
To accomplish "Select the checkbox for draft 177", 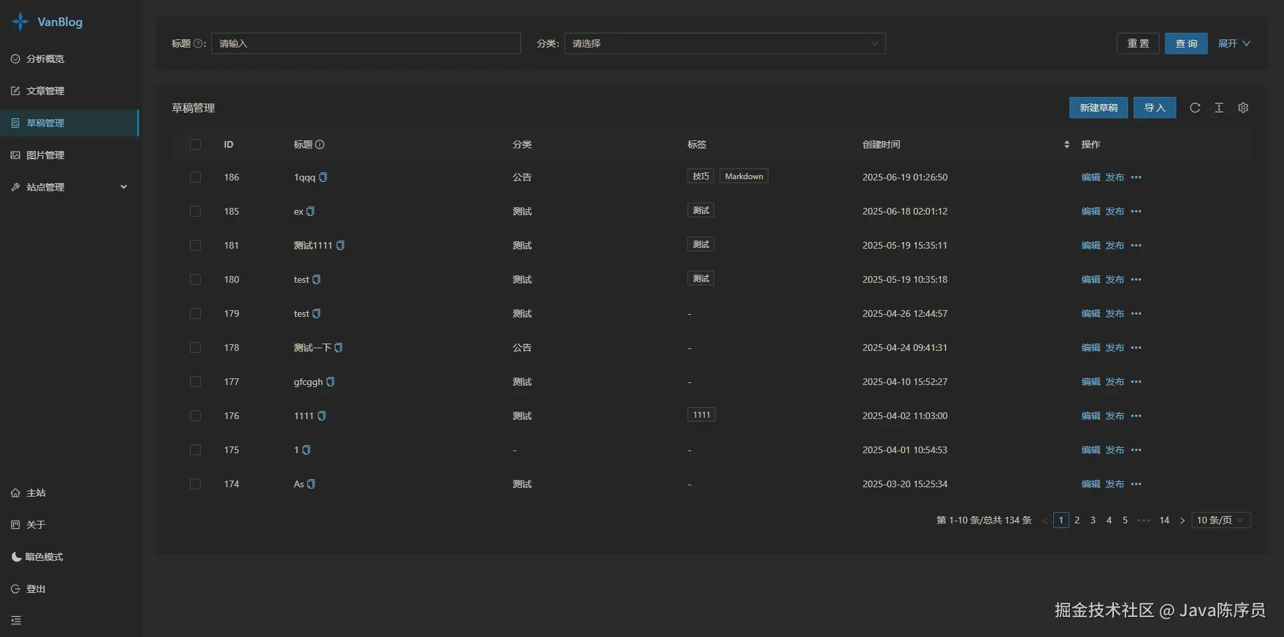I will (x=195, y=382).
